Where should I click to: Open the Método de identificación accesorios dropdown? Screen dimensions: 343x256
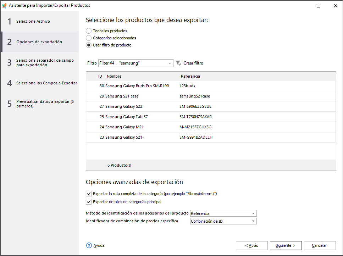pos(223,213)
